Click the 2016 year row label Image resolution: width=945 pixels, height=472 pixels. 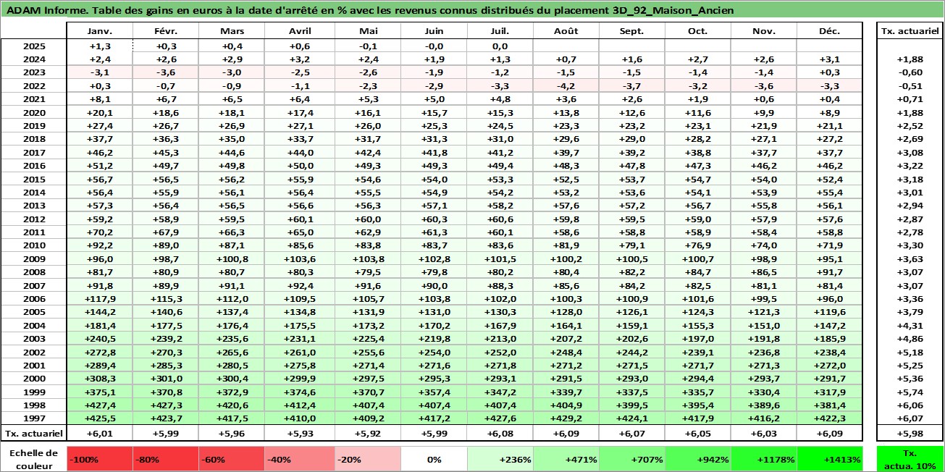click(x=34, y=166)
